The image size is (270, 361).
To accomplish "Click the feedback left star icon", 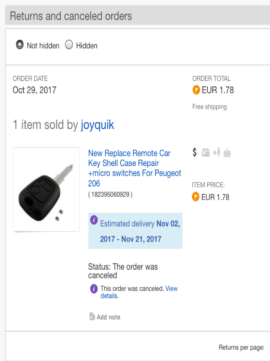I will coord(216,152).
